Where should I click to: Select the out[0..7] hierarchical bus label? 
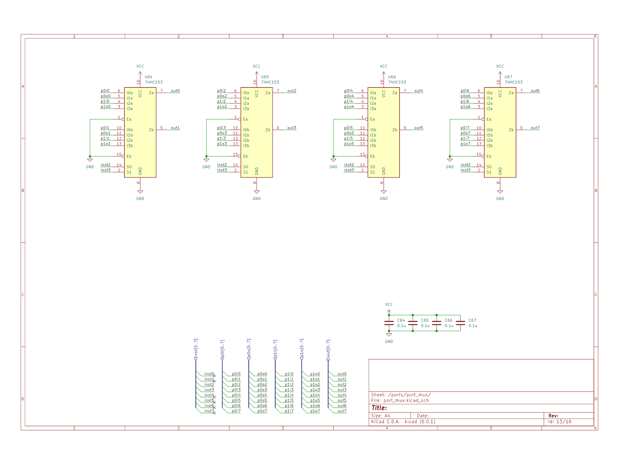[x=328, y=350]
